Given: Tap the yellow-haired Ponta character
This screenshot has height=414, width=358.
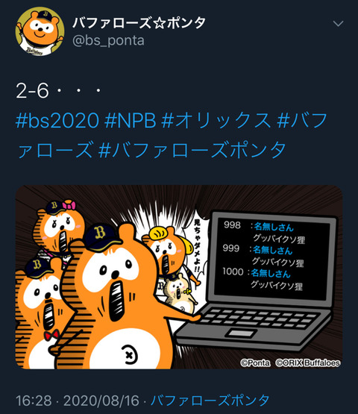Looking at the screenshot, I should coord(169,252).
